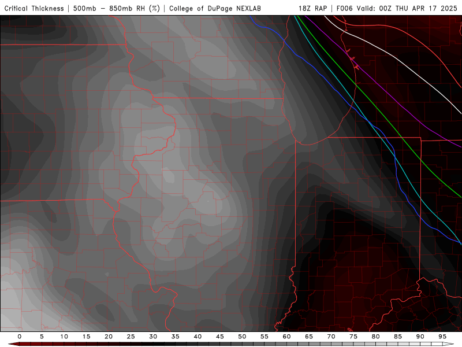
Task: Click the 80 label on the color scale
Action: (375, 337)
